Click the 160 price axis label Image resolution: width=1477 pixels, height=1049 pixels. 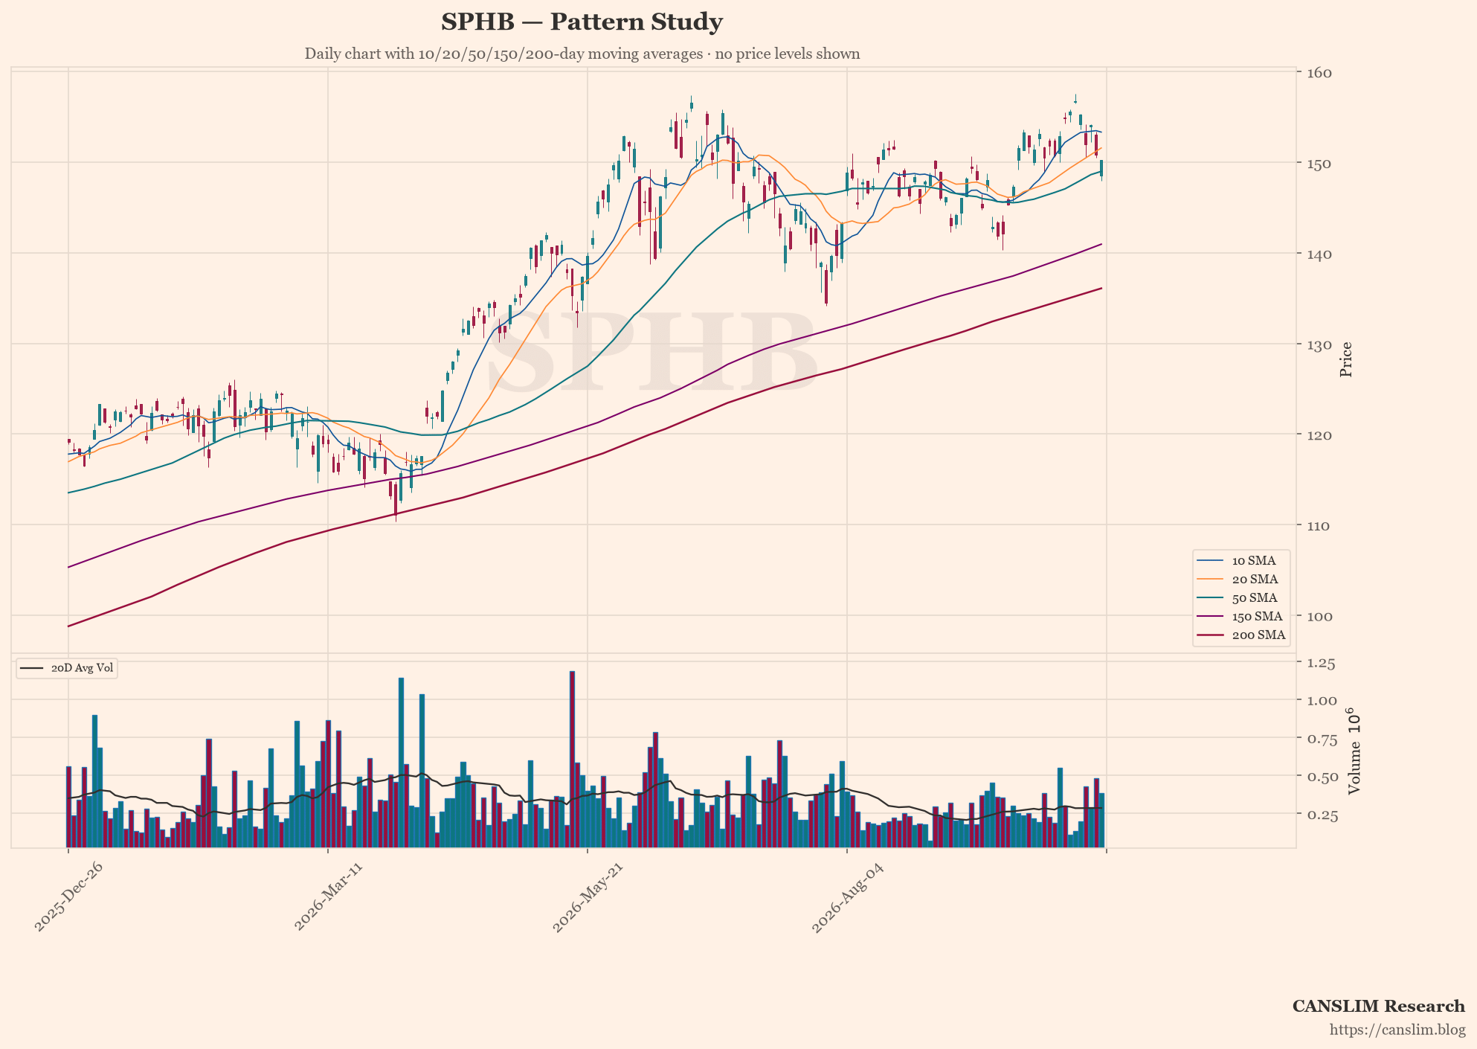(1319, 73)
